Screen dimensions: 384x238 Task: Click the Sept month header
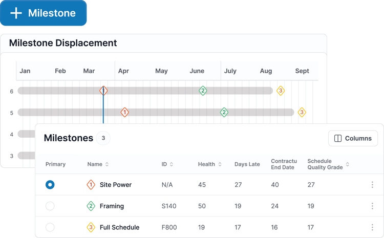click(x=302, y=71)
